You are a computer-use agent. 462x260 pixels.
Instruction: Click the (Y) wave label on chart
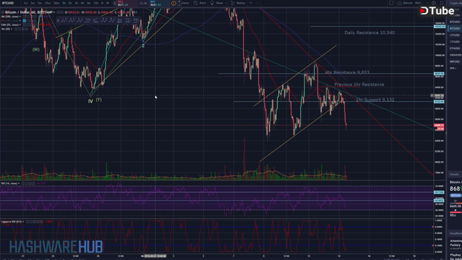point(99,100)
